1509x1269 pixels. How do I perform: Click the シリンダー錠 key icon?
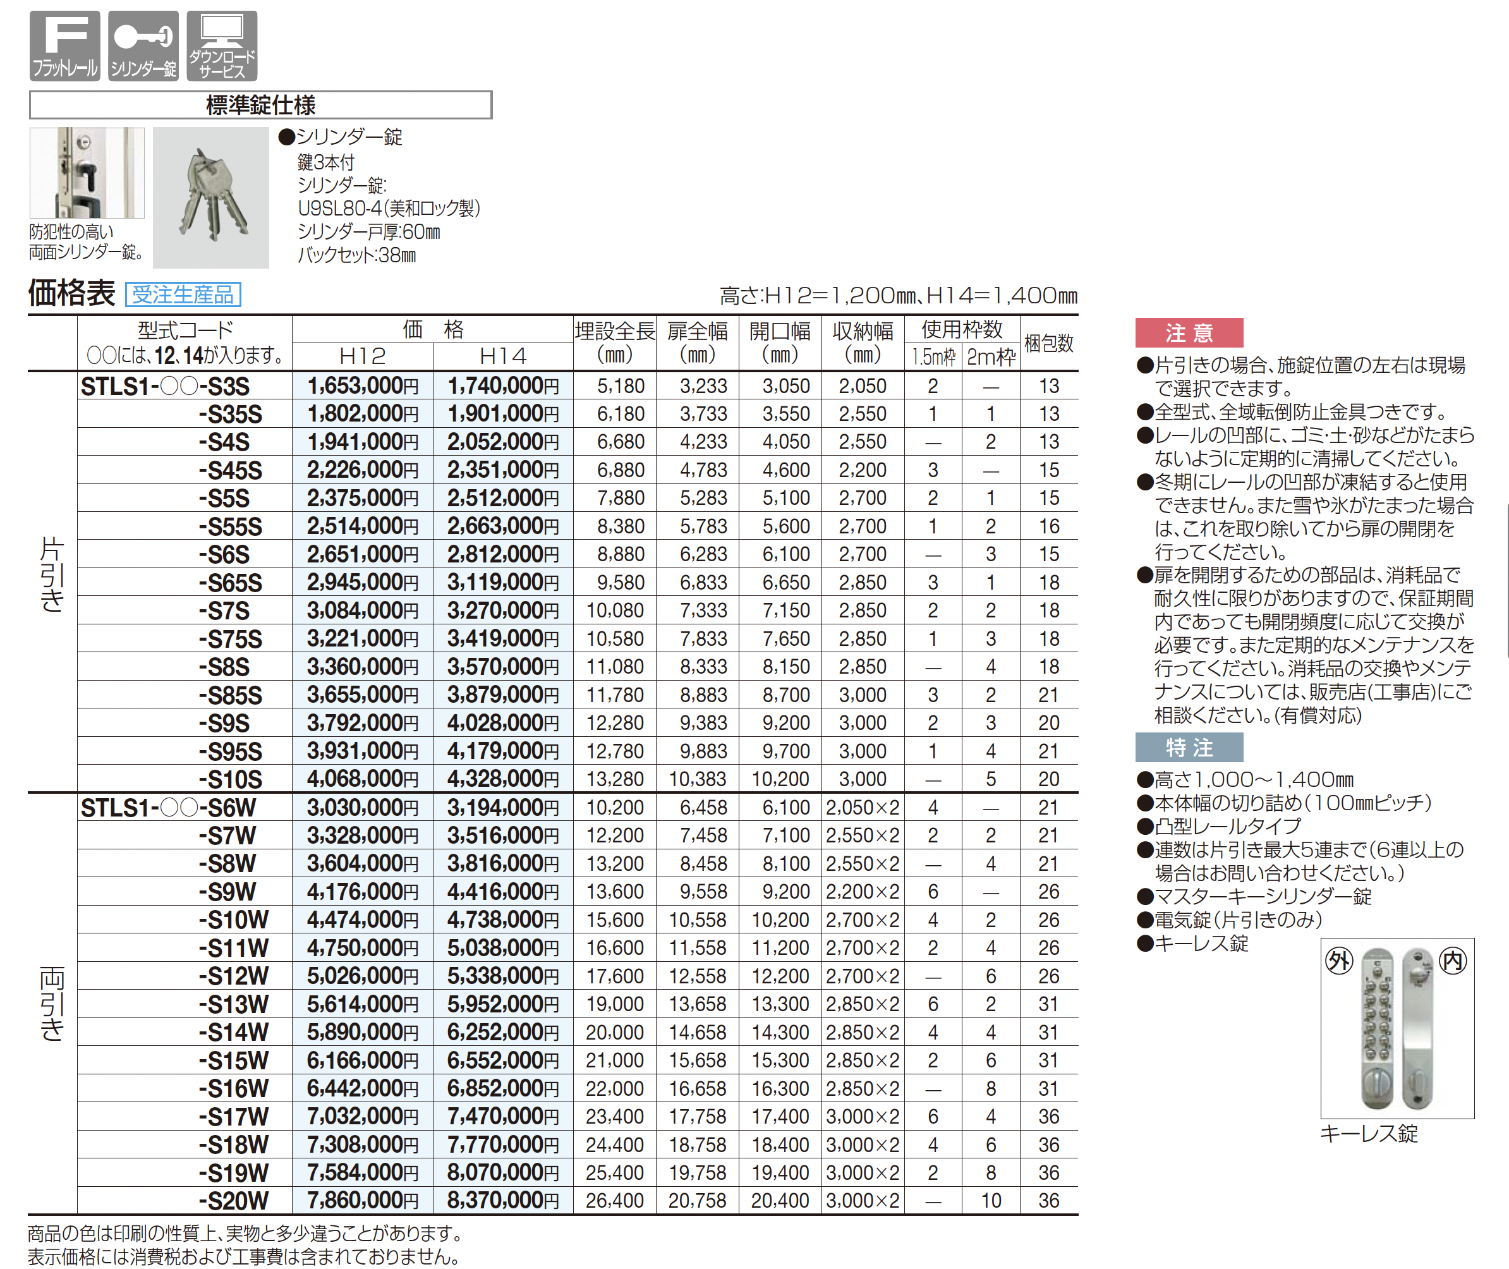click(143, 46)
